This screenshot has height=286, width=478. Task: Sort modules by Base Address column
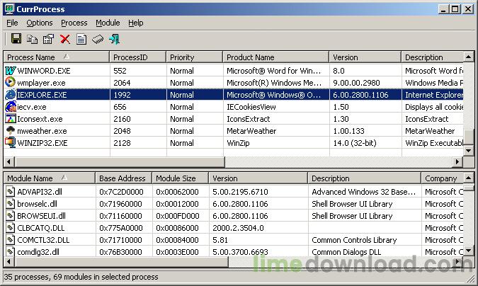coord(123,178)
